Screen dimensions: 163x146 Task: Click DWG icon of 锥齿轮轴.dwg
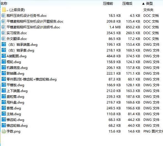tap(4, 126)
